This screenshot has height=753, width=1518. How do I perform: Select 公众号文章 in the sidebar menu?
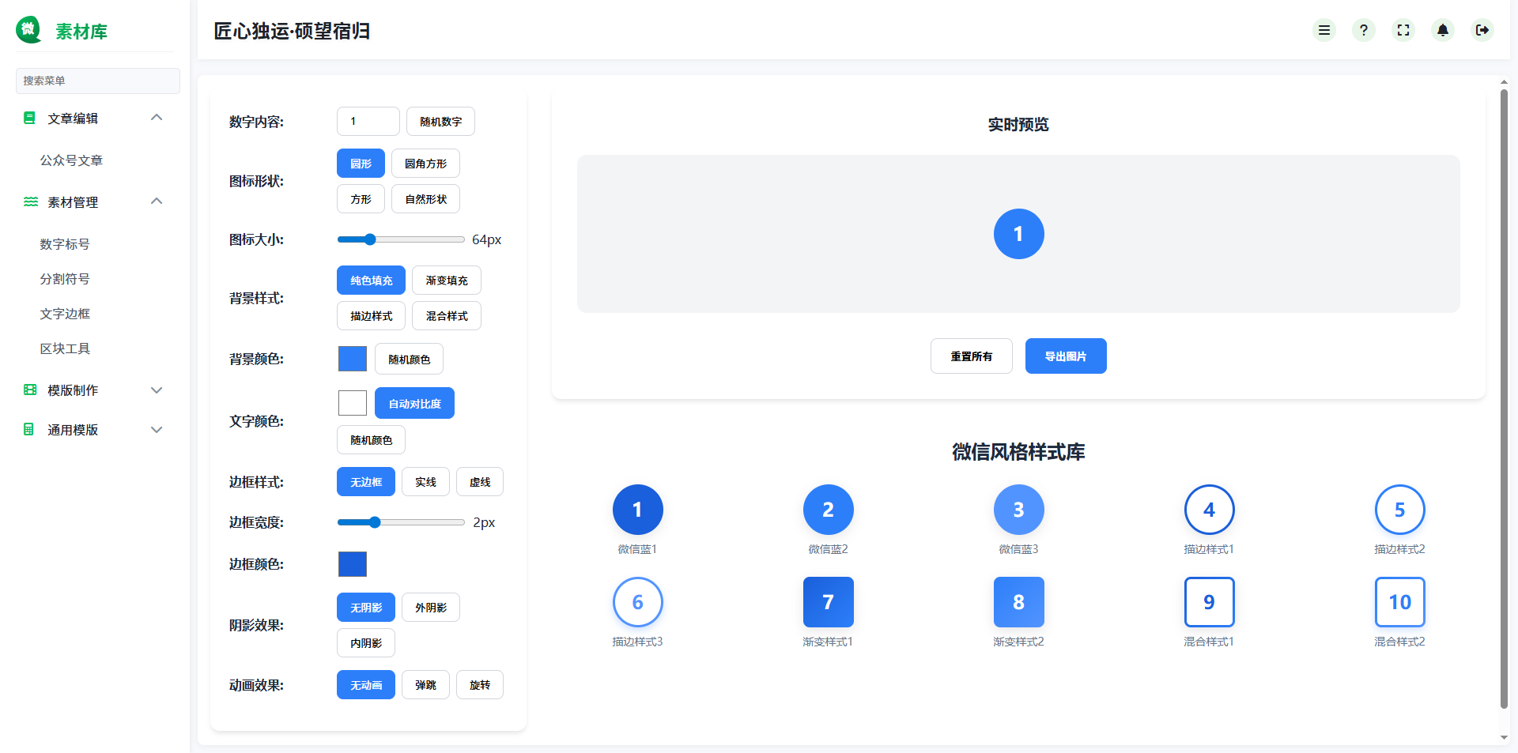point(72,160)
